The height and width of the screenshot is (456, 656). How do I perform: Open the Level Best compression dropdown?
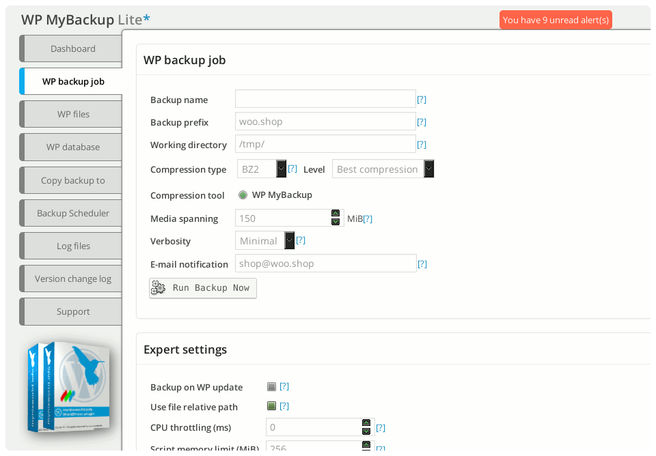(383, 169)
